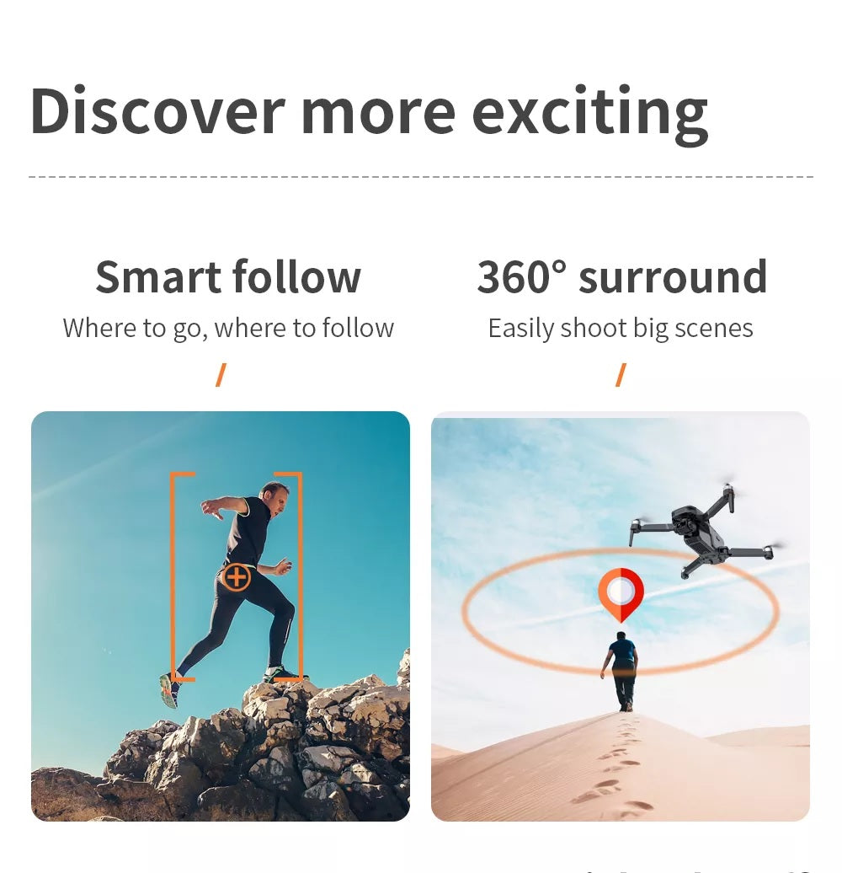
Task: Click the runner's outstretched left hand
Action: (210, 509)
